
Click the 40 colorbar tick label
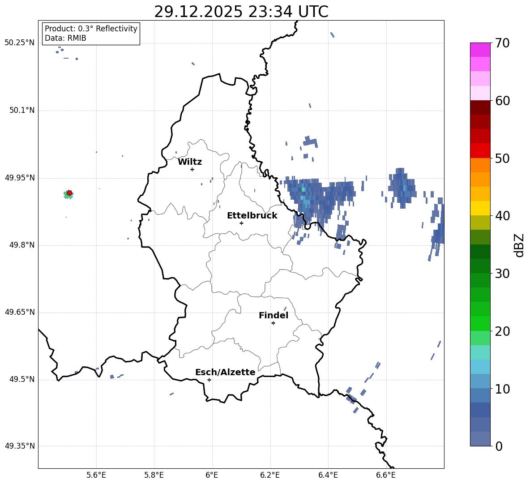tap(502, 216)
